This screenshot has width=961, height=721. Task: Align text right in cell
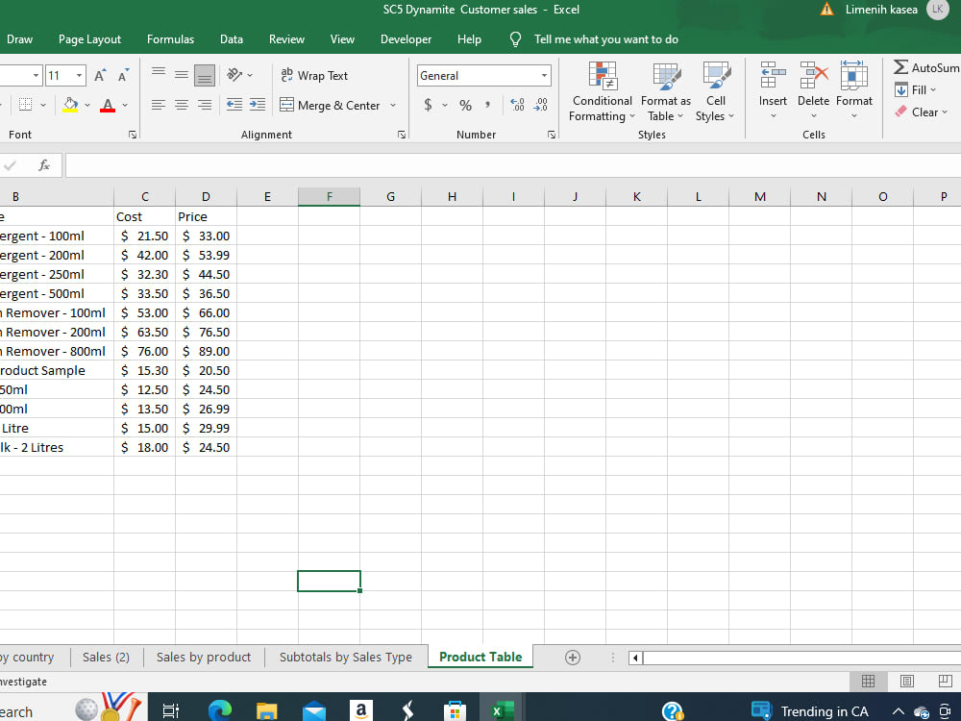[x=205, y=105]
